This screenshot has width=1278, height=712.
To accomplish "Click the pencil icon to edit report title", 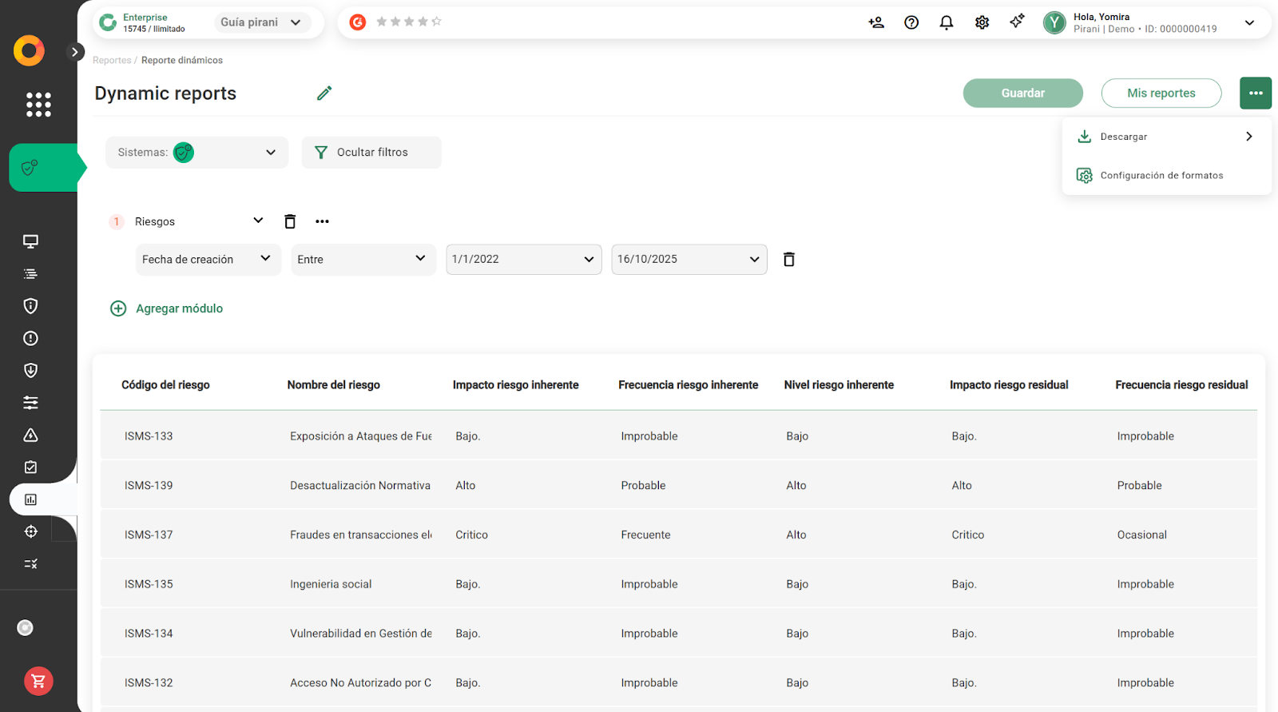I will coord(324,93).
